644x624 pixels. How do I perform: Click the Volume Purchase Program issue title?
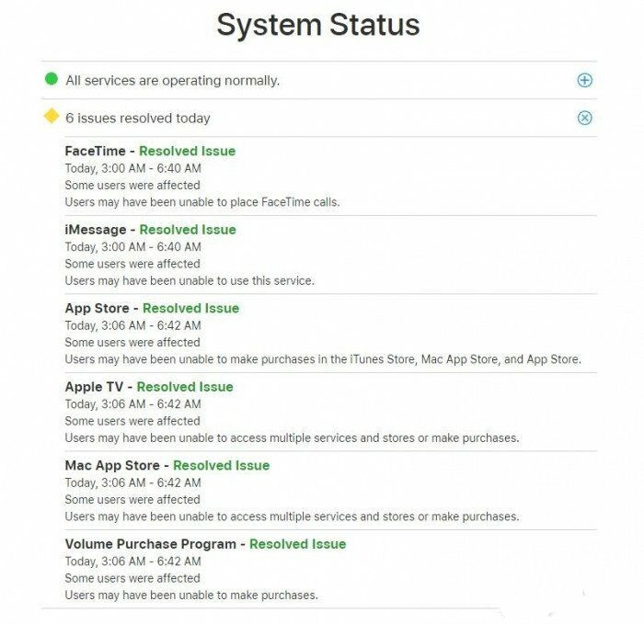coord(151,544)
